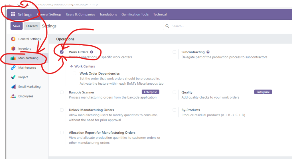Viewport: 292px width, 159px height.
Task: Enable the Subcontracting checkbox
Action: coord(174,52)
